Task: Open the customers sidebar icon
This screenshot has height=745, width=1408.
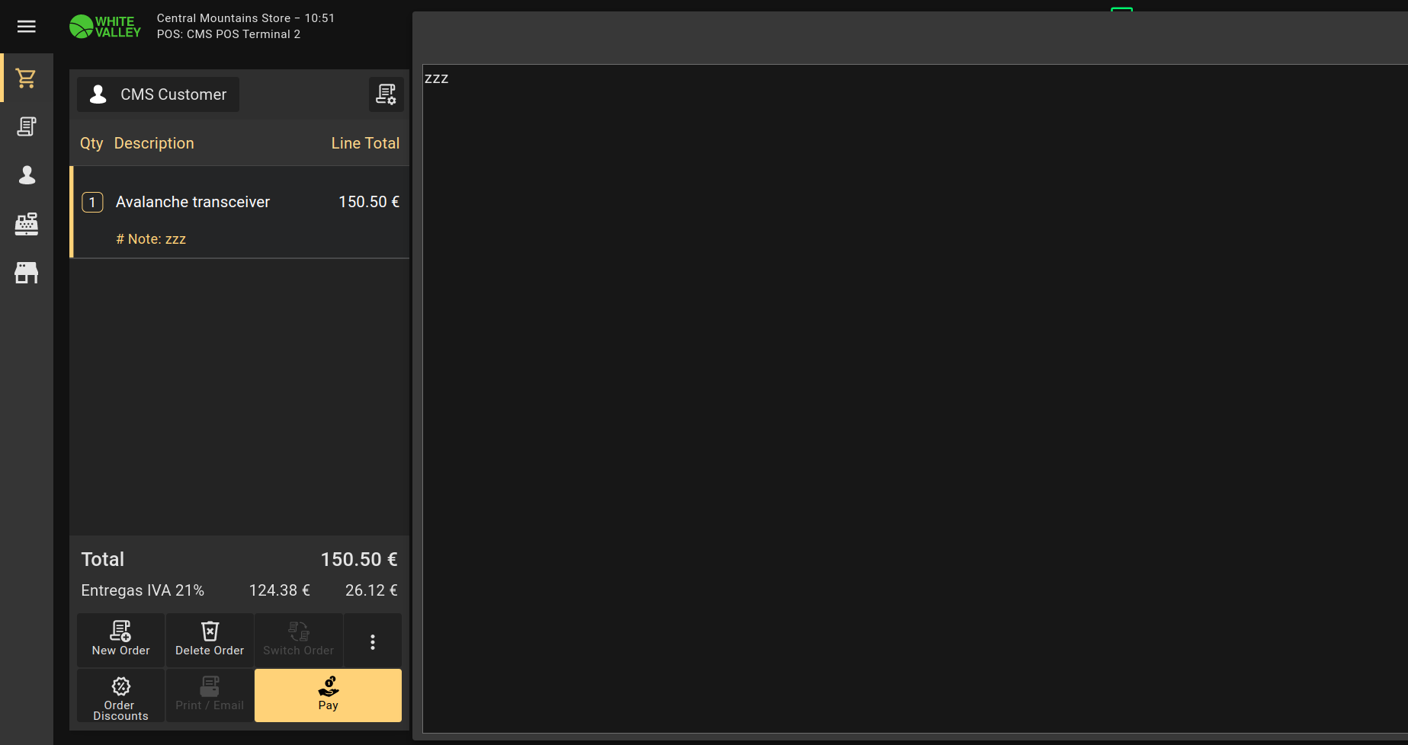Action: [27, 175]
